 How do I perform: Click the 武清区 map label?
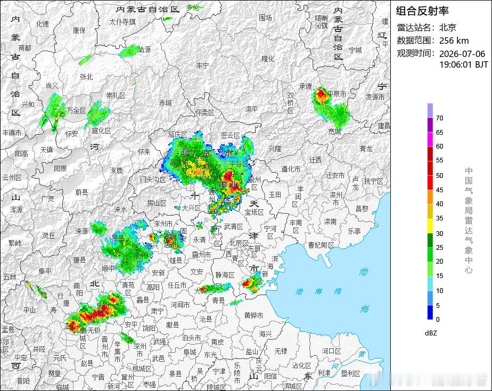tap(234, 226)
